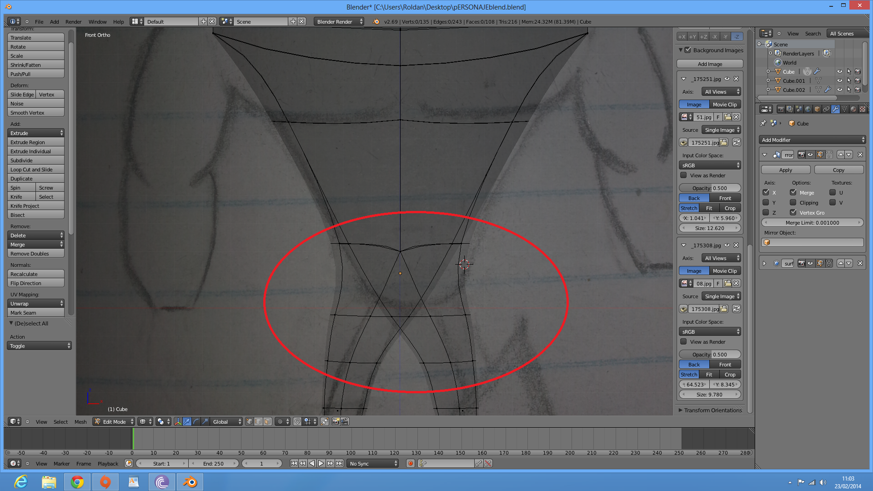Check View as Render for 175251.jpg
Image resolution: width=873 pixels, height=491 pixels.
[x=683, y=175]
